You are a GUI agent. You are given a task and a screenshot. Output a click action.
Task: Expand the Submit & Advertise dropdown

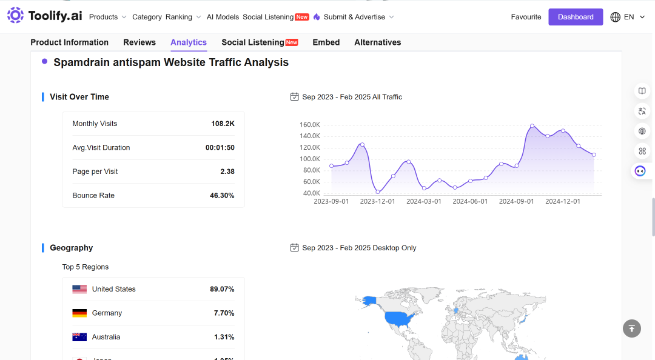pos(359,17)
